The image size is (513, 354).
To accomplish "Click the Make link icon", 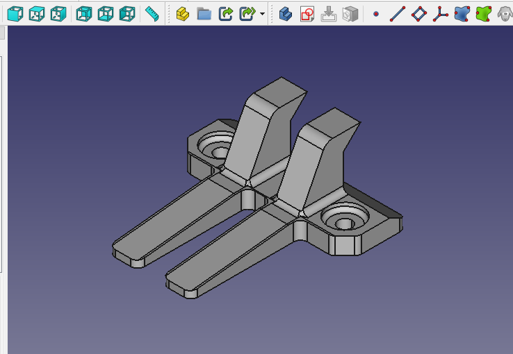I will (226, 13).
